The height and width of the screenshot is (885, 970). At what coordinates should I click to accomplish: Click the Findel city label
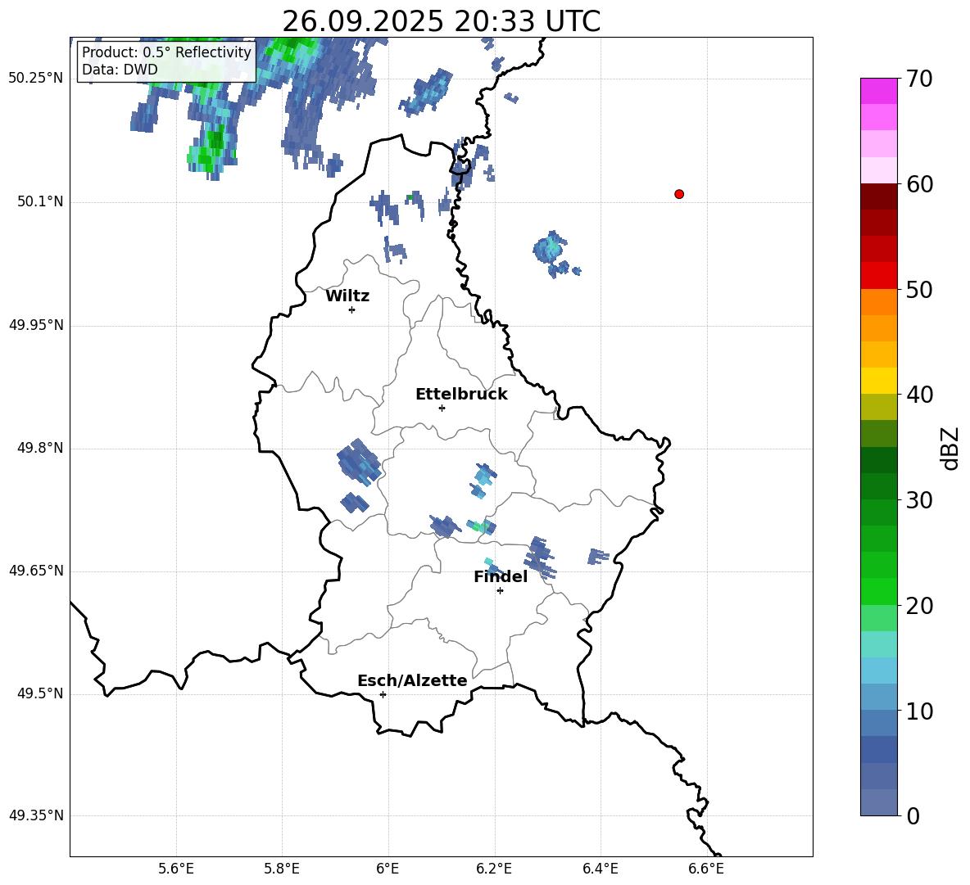[501, 576]
